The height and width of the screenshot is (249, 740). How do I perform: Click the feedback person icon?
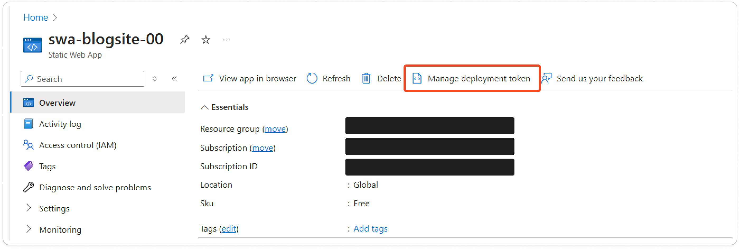(546, 78)
